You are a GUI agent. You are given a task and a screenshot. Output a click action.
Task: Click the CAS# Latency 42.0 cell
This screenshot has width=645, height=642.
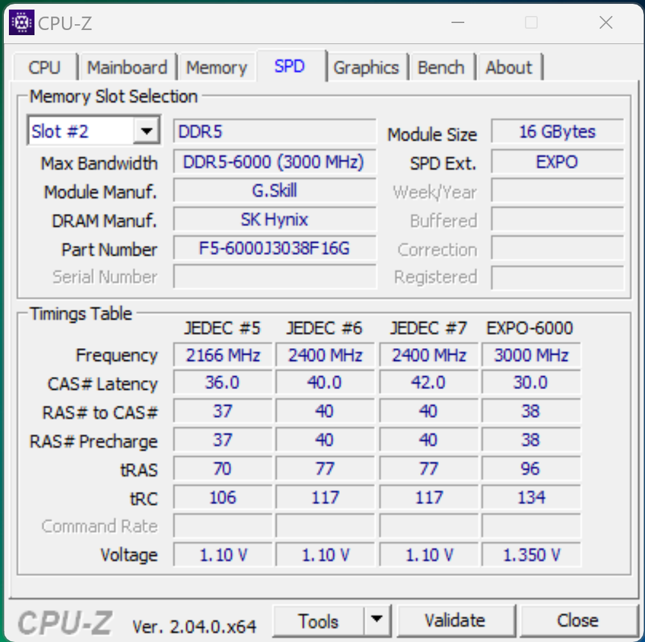(429, 382)
